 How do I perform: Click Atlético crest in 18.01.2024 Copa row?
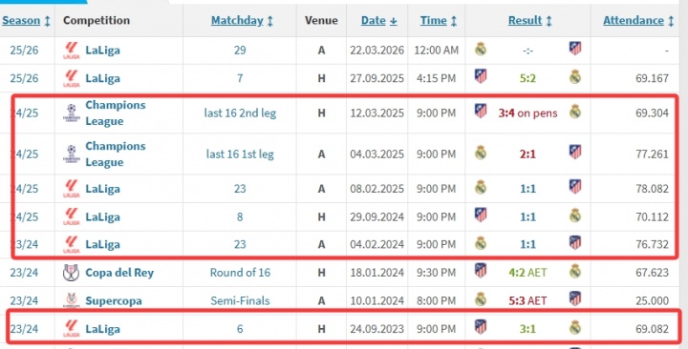(x=481, y=271)
